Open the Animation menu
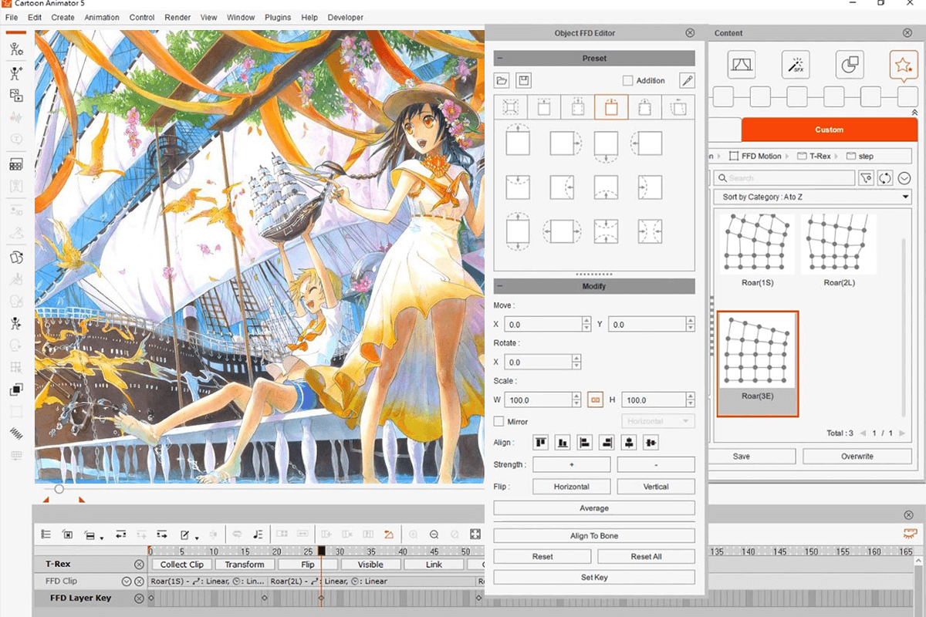 [x=101, y=17]
